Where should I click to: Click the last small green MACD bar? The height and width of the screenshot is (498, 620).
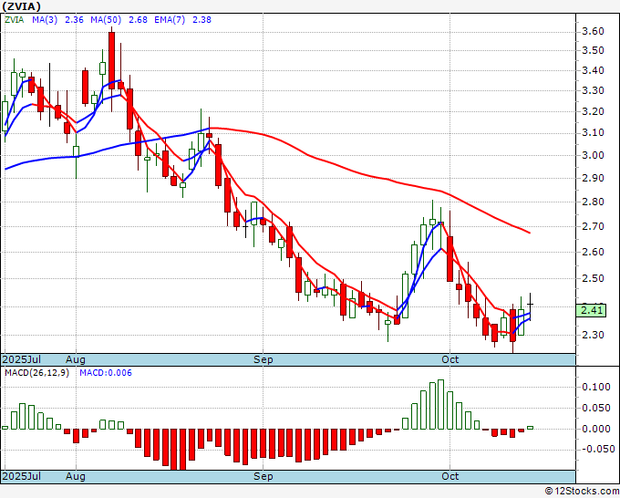(531, 427)
